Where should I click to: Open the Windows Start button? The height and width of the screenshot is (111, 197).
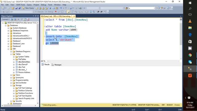(x=190, y=3)
